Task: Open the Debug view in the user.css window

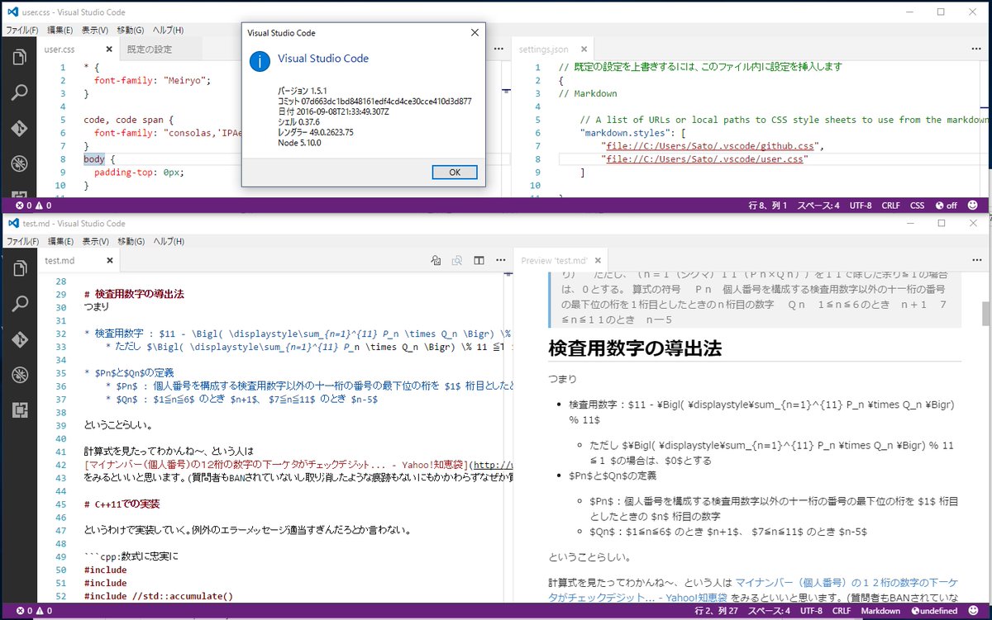Action: point(18,163)
